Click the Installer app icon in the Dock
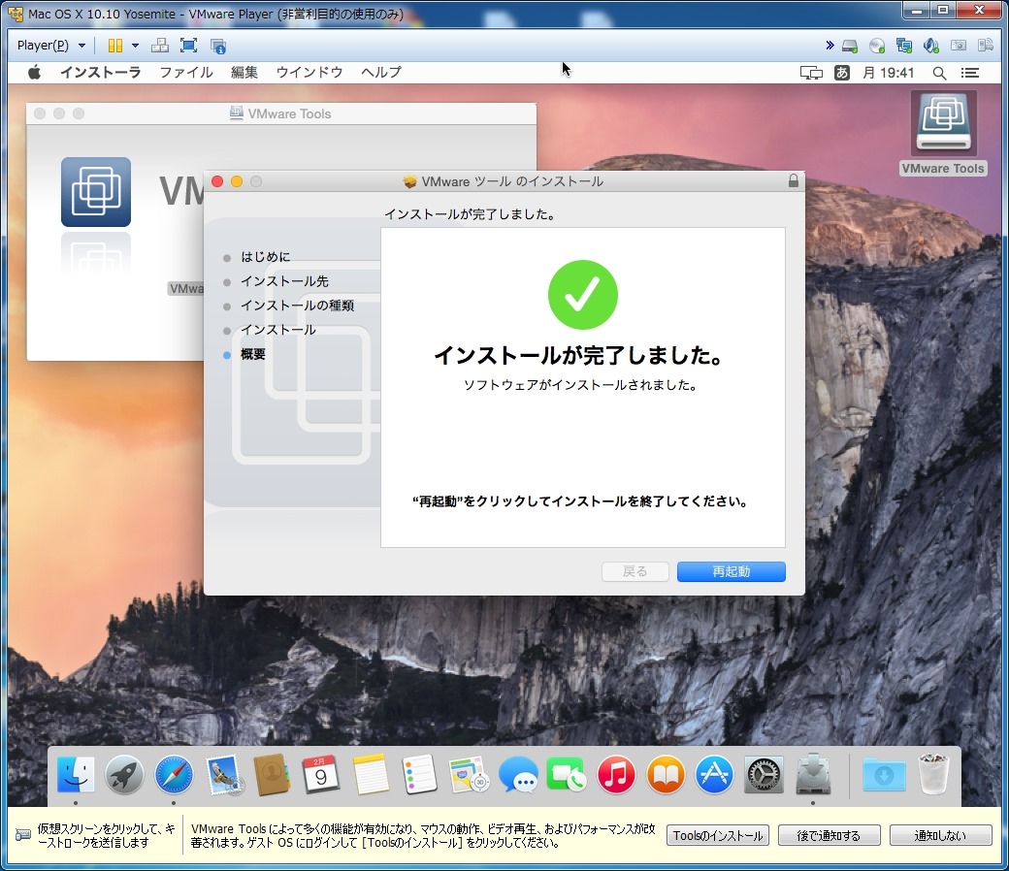Image resolution: width=1009 pixels, height=871 pixels. point(813,775)
